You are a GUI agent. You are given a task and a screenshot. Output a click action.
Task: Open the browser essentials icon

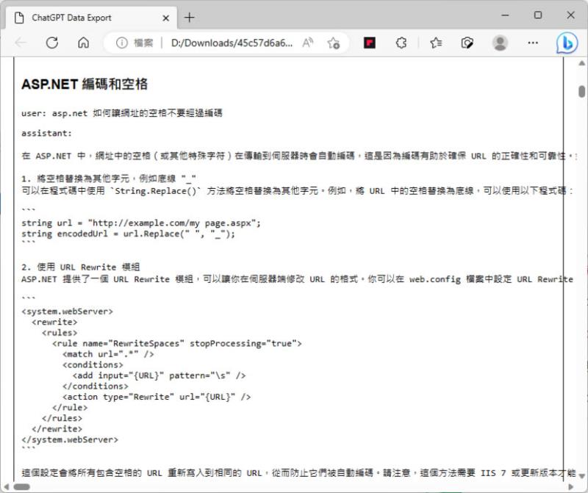tap(467, 43)
